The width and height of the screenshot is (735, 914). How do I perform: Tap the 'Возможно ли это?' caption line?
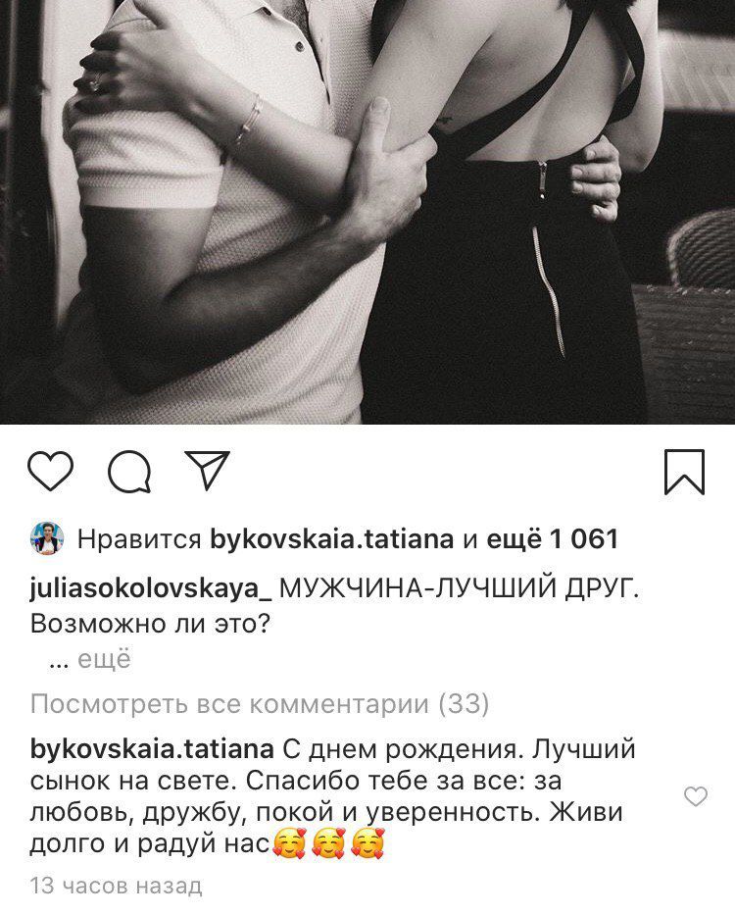[151, 625]
